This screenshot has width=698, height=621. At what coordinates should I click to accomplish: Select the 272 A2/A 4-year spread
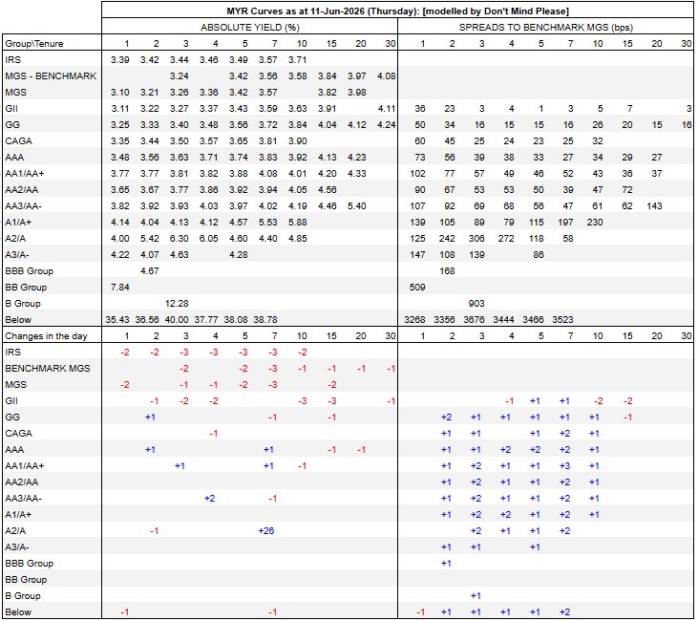(506, 238)
